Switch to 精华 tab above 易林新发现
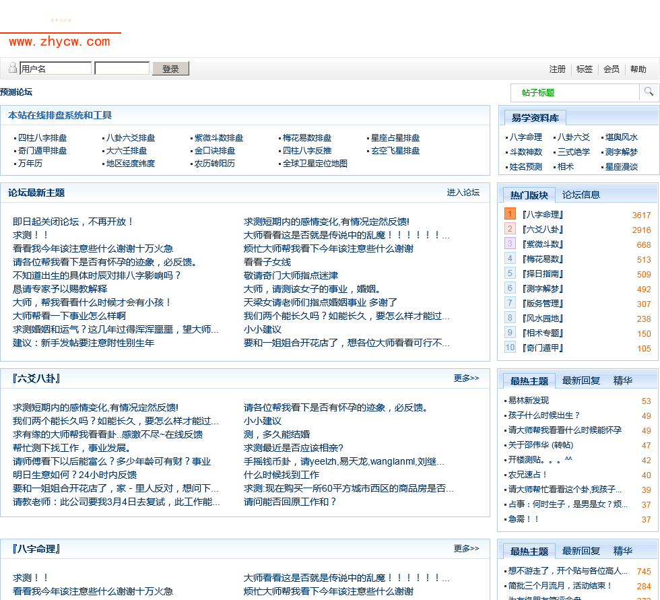This screenshot has width=660, height=600. (x=623, y=380)
